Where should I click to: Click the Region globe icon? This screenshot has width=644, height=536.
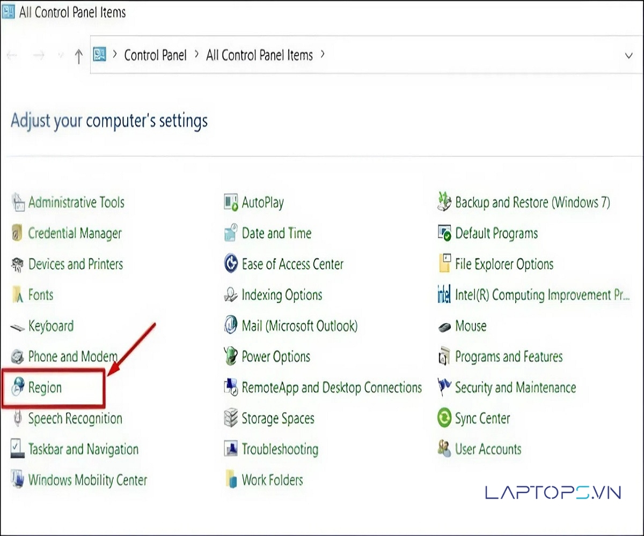[x=18, y=388]
